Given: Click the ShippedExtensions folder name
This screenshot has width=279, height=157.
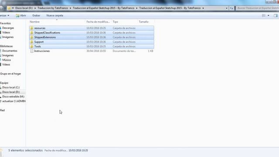Looking at the screenshot, I should pyautogui.click(x=45, y=38).
